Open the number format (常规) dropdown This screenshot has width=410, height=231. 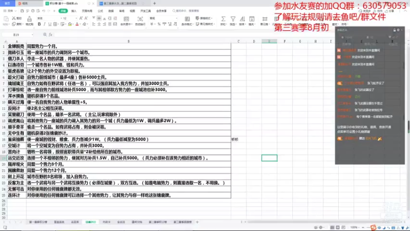coord(176,18)
